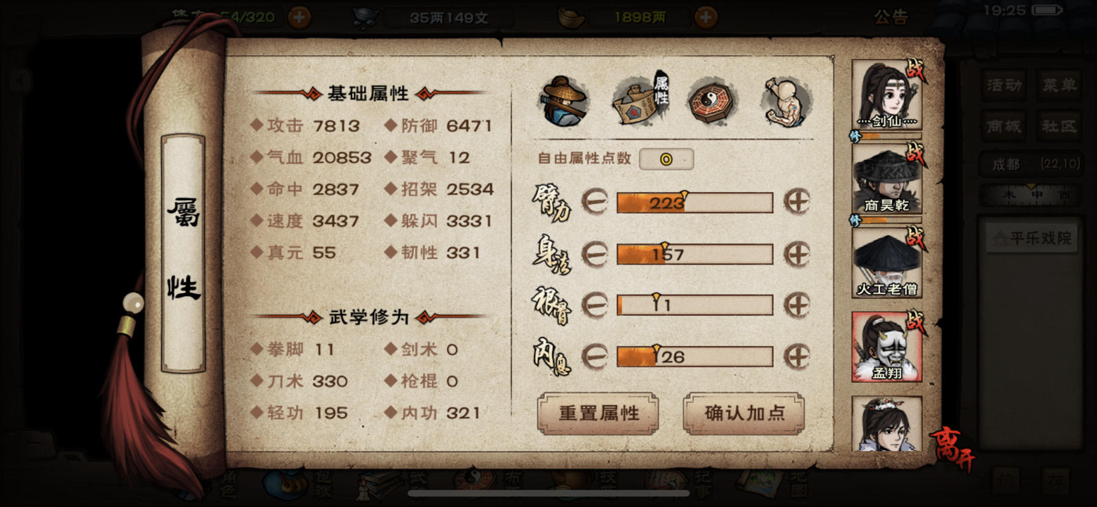
Task: Click the 重置属性 reset button
Action: coord(598,413)
